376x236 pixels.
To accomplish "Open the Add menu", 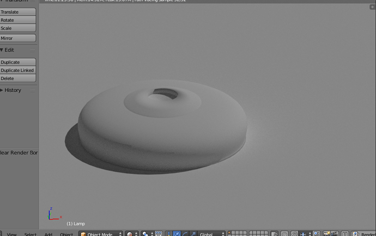I will (48, 234).
